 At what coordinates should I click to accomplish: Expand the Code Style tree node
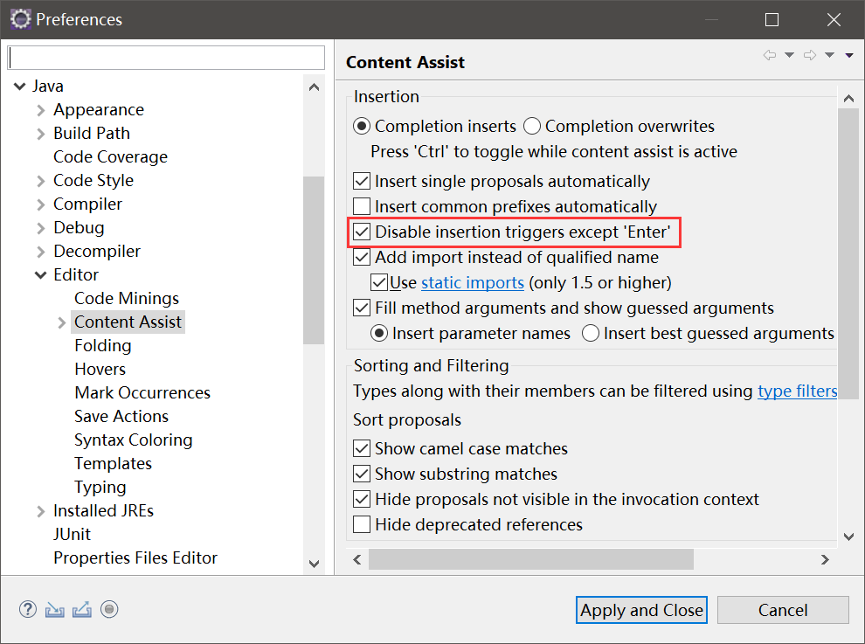[x=41, y=181]
